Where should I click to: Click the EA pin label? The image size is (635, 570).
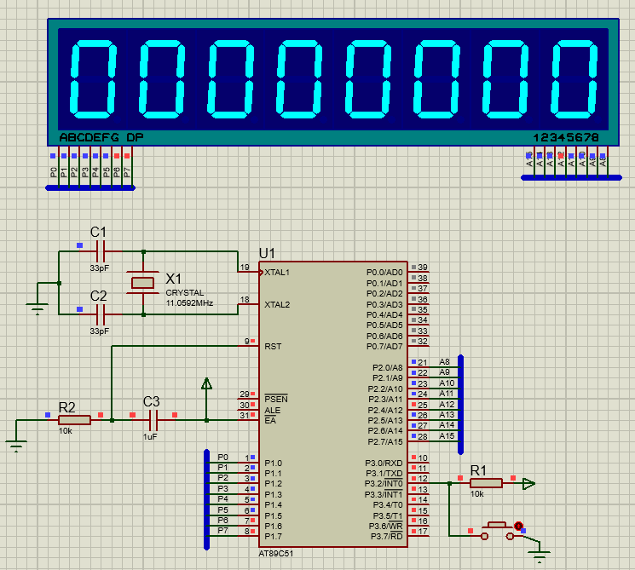click(269, 421)
